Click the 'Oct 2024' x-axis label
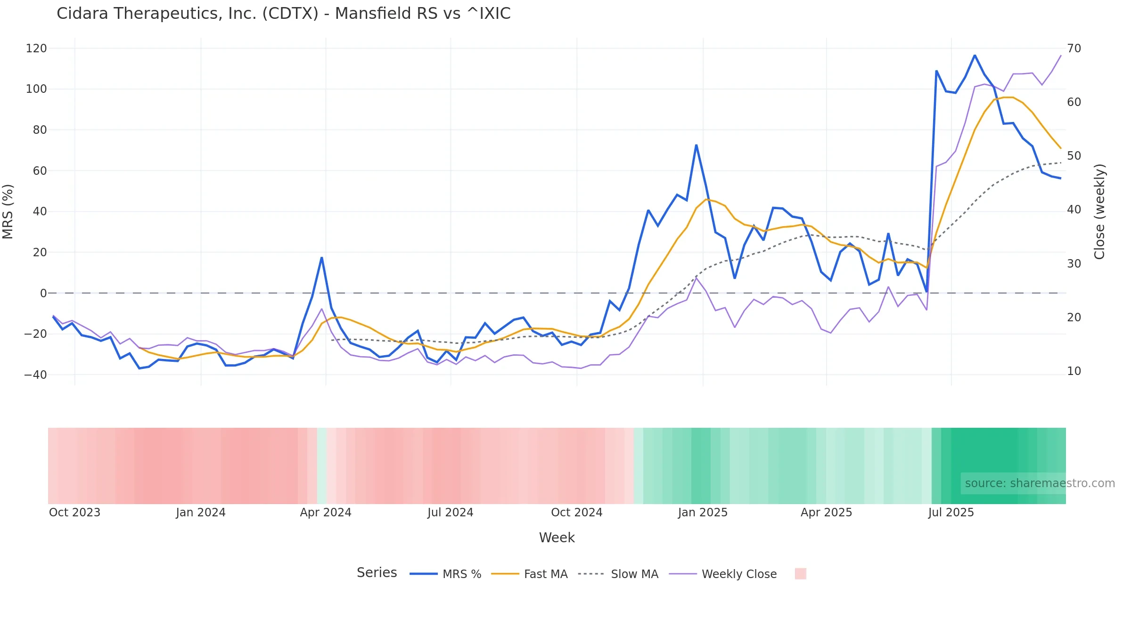The width and height of the screenshot is (1131, 636). pyautogui.click(x=577, y=513)
